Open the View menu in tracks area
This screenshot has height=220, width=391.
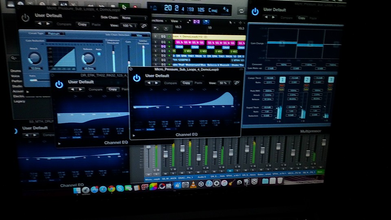click(x=176, y=21)
